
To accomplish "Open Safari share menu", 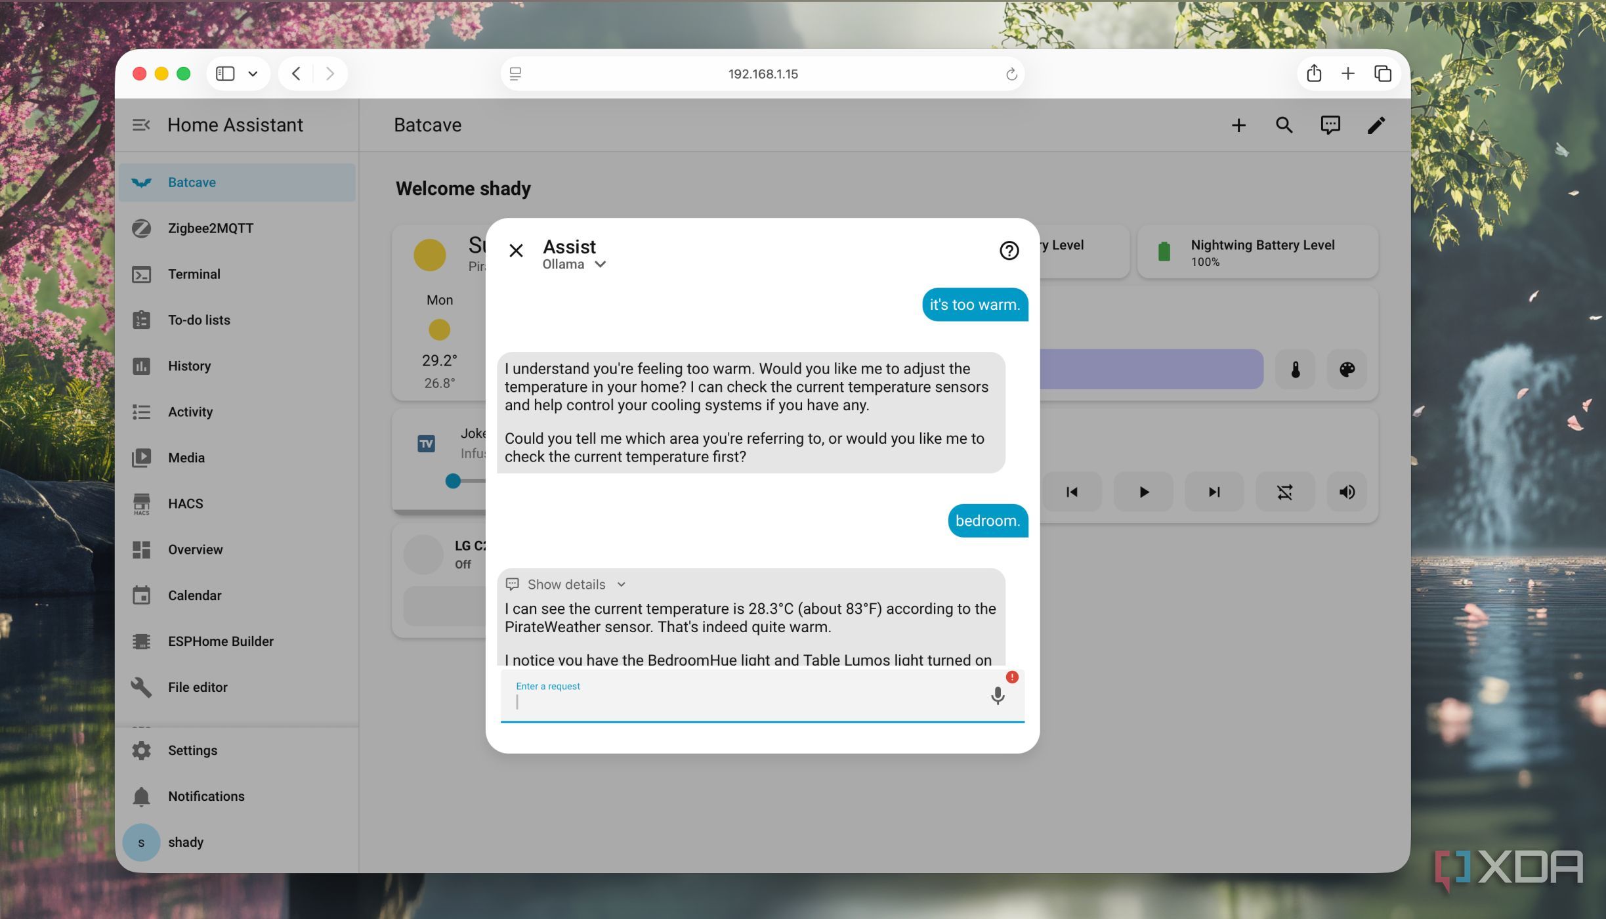I will (1314, 74).
